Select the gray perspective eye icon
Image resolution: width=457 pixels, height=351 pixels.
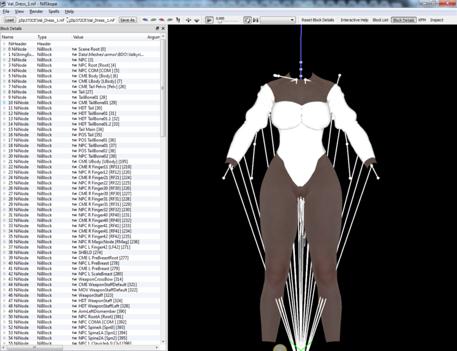click(169, 20)
